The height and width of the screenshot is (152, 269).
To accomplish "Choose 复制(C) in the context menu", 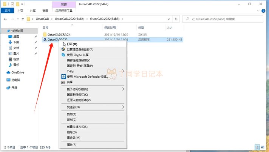I will coord(71,120).
